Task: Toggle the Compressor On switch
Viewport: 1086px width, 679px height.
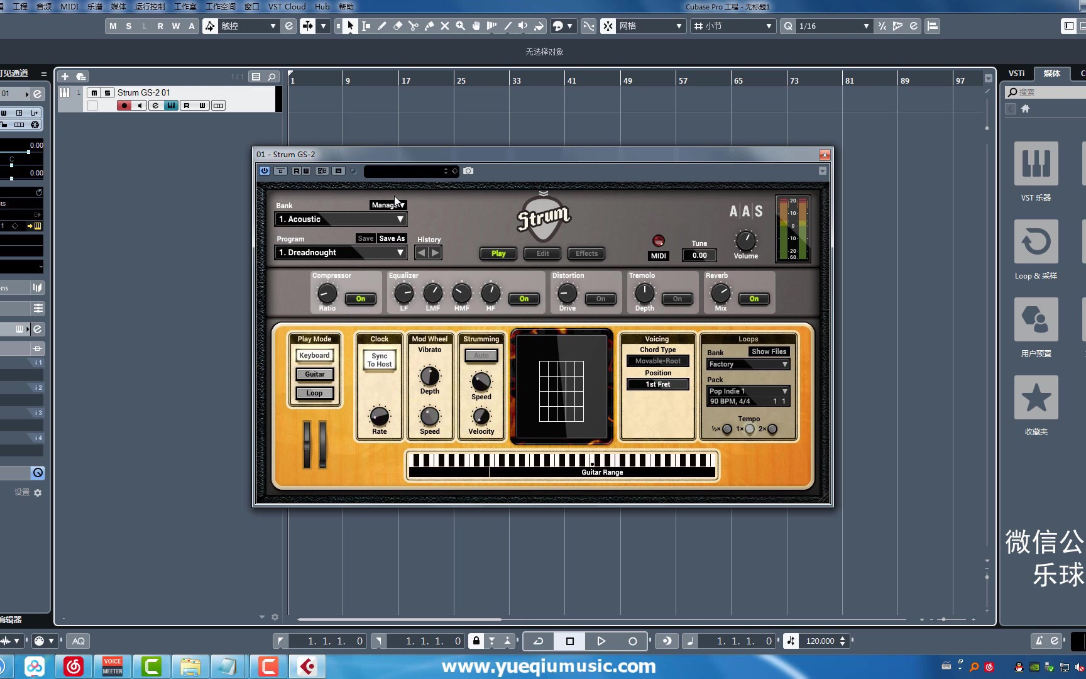Action: pos(361,299)
